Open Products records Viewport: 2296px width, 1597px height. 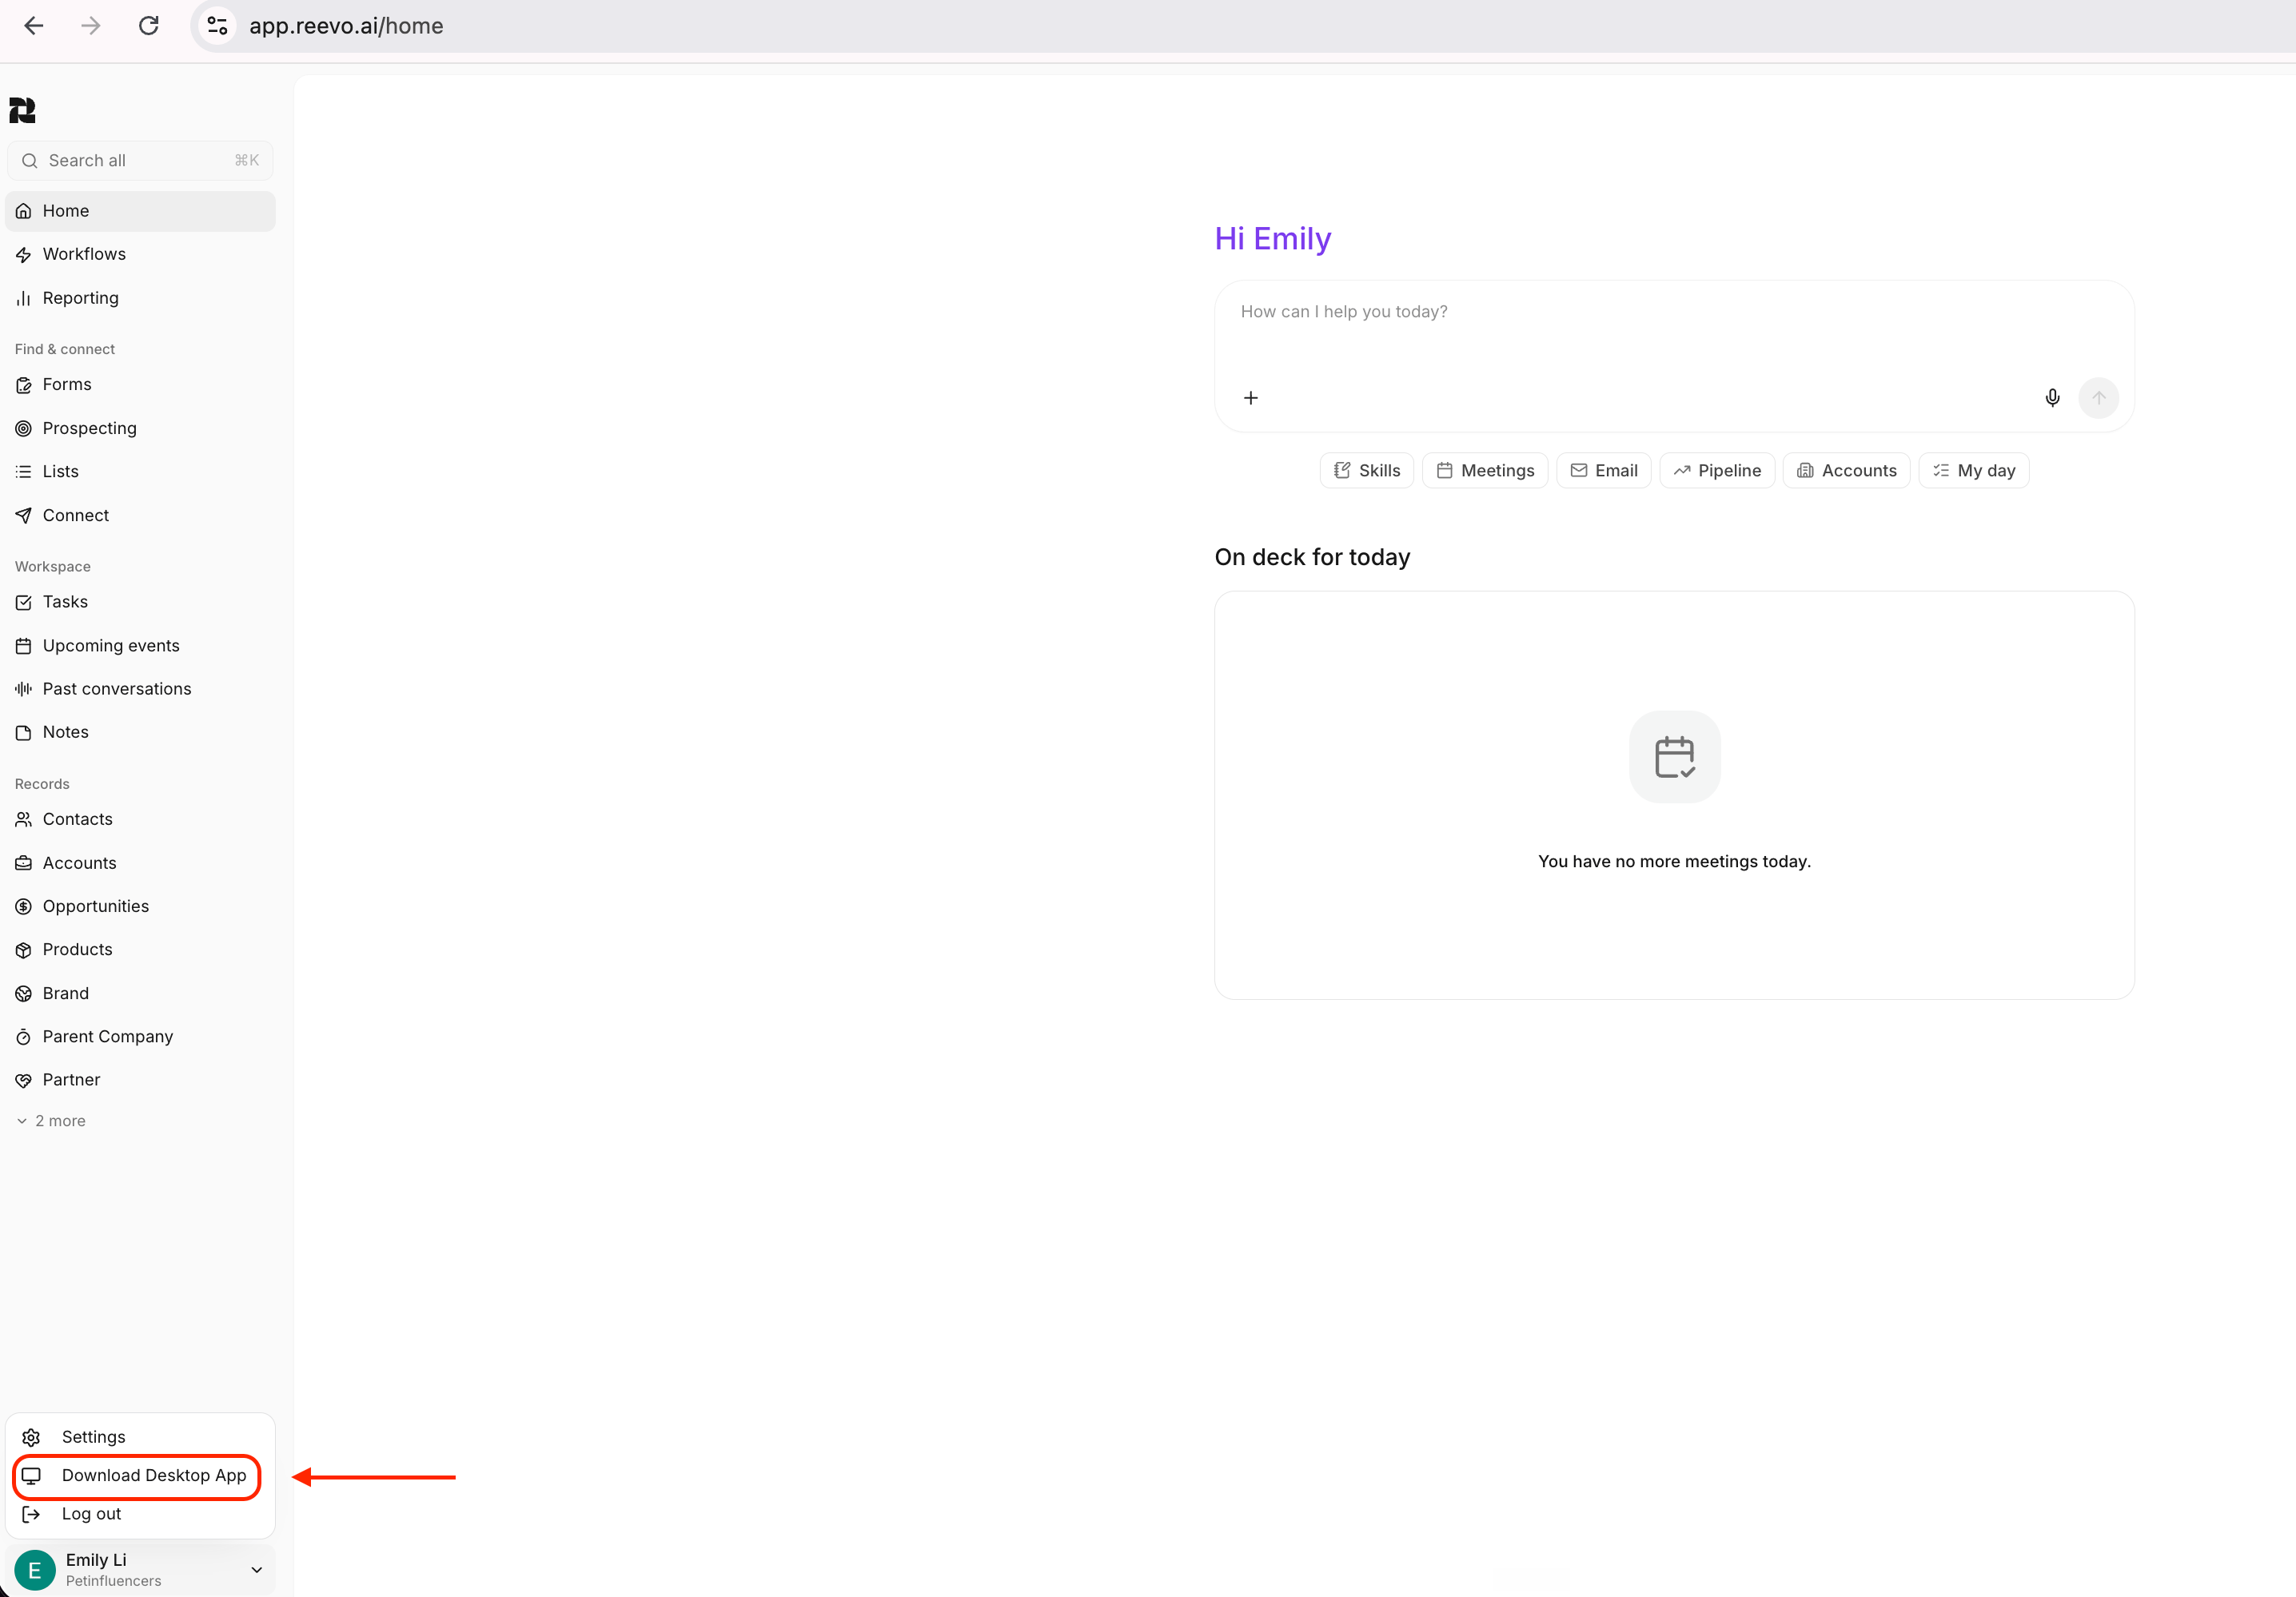pyautogui.click(x=140, y=949)
